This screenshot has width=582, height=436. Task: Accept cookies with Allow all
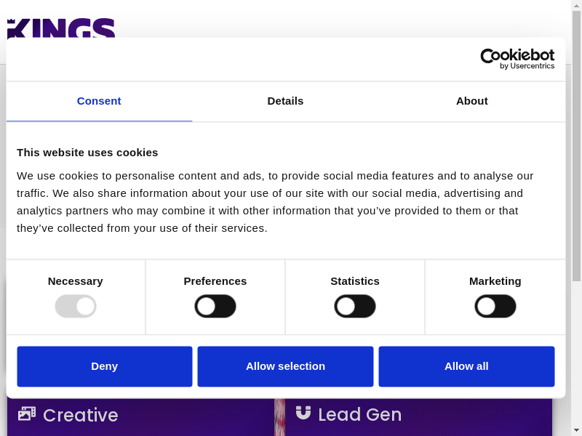tap(466, 366)
